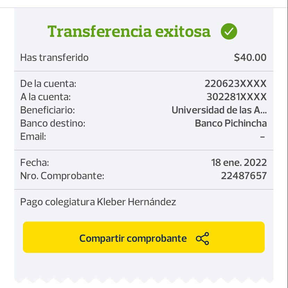Image resolution: width=288 pixels, height=288 pixels.
Task: Select the $40.00 transferred amount
Action: click(x=250, y=57)
